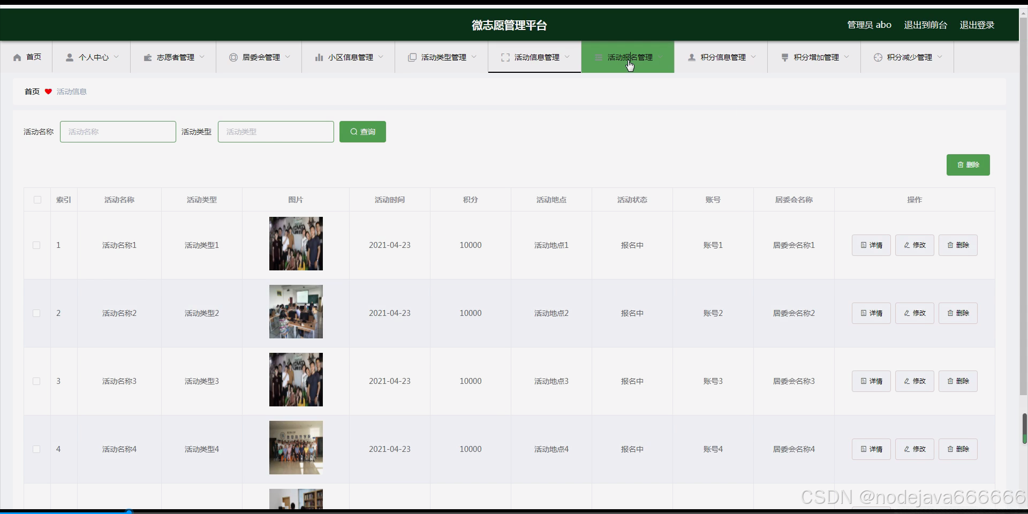
Task: Click the circle icon beside 居委会管理
Action: pos(233,57)
